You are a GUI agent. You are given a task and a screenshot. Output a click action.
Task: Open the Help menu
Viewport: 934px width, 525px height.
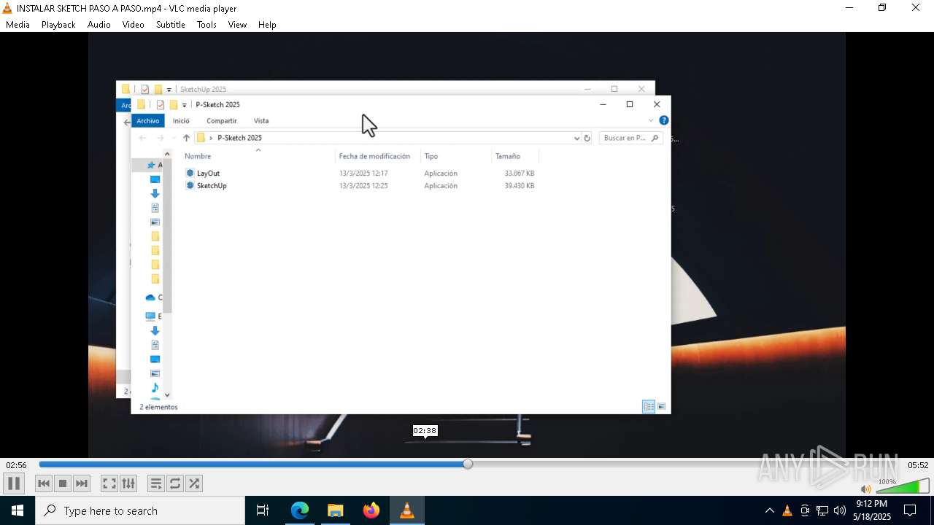coord(267,24)
